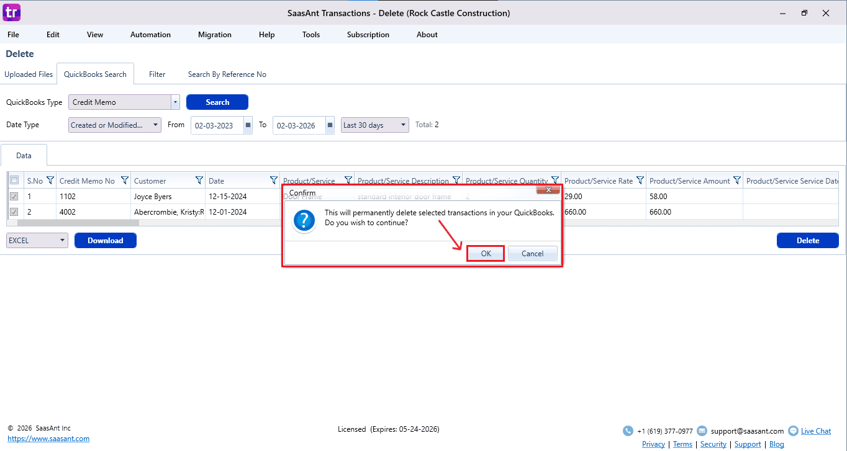Open the Last 30 days range dropdown
This screenshot has width=847, height=451.
pyautogui.click(x=375, y=125)
